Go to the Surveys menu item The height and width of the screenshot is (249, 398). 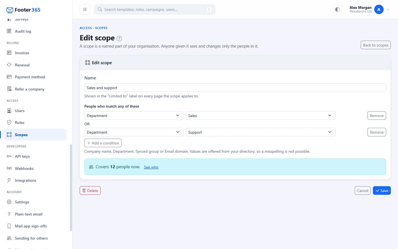pos(35,19)
